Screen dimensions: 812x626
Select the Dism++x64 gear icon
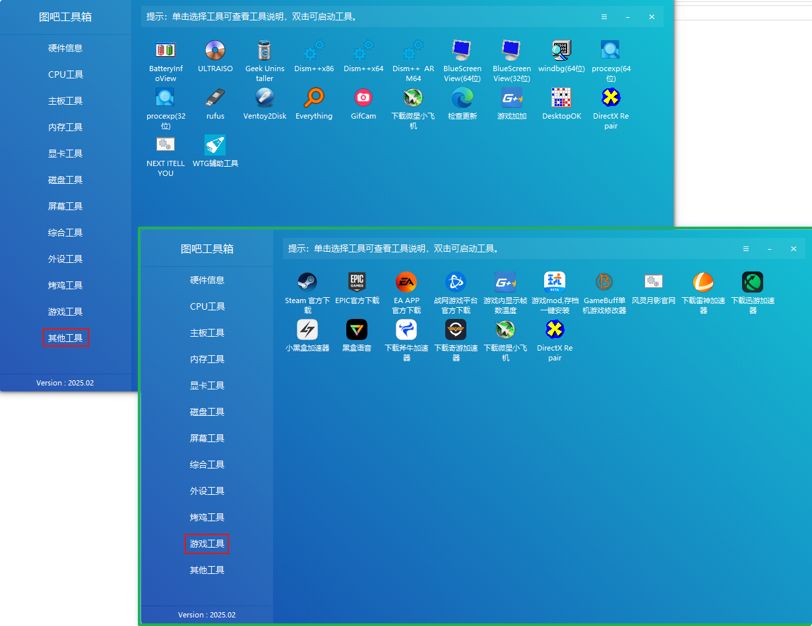tap(363, 50)
